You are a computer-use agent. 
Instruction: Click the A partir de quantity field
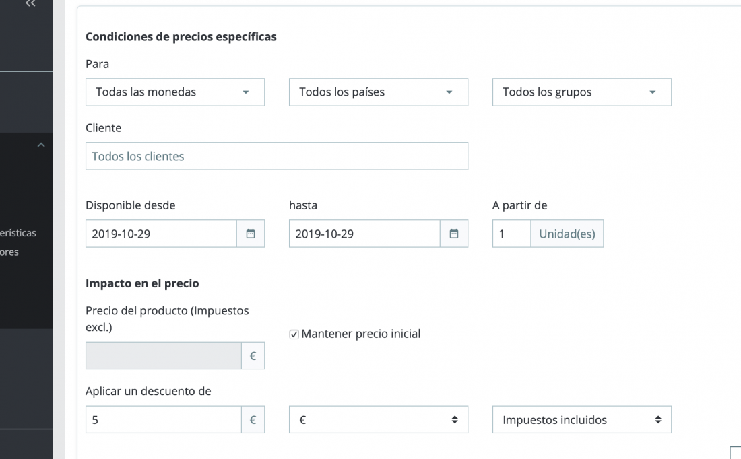[511, 234]
